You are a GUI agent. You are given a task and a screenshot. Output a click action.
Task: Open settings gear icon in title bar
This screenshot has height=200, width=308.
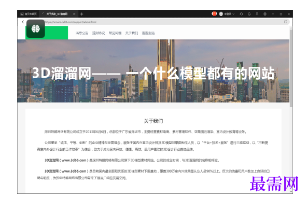tap(265, 14)
